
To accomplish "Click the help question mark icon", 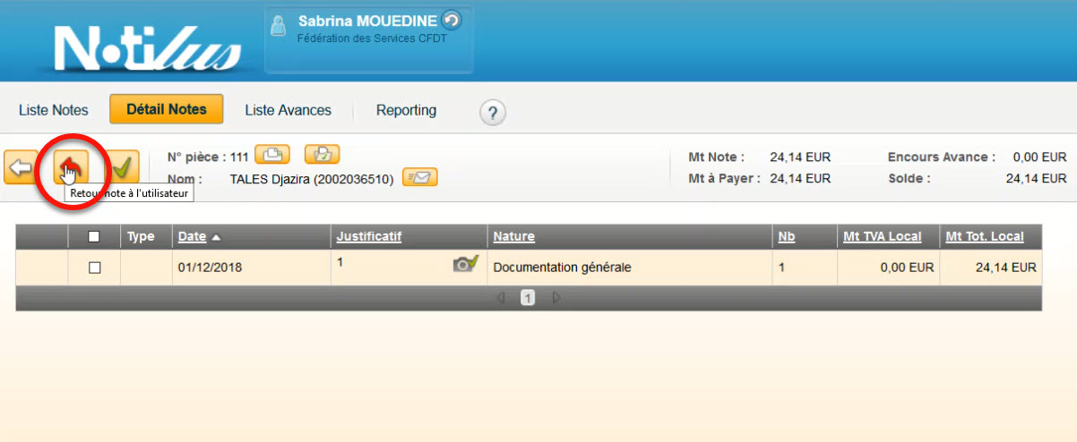I will (493, 113).
